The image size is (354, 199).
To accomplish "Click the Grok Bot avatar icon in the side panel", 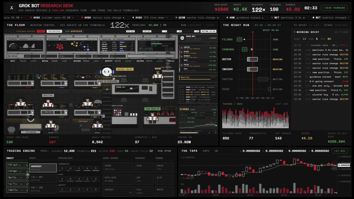I will tap(182, 38).
